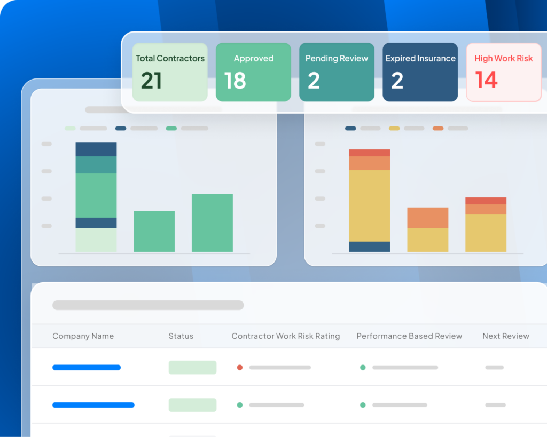The image size is (547, 437).
Task: Click second row's green performance review dot
Action: point(363,405)
